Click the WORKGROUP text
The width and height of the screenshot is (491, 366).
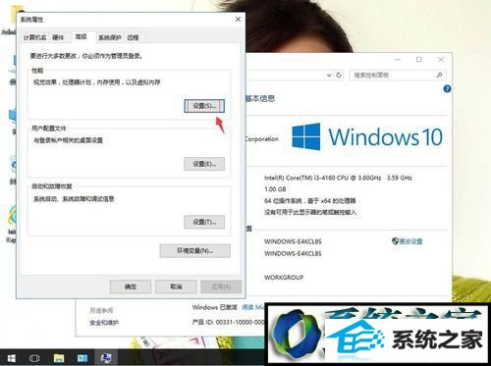coord(284,278)
